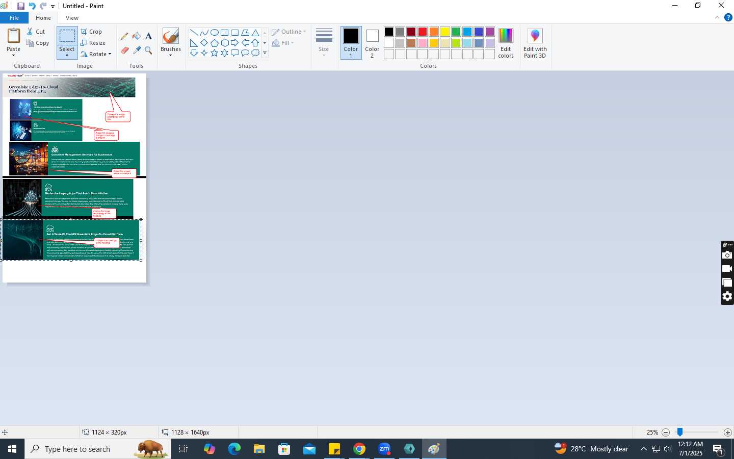The width and height of the screenshot is (734, 459).
Task: Click the Crop tool
Action: click(91, 32)
